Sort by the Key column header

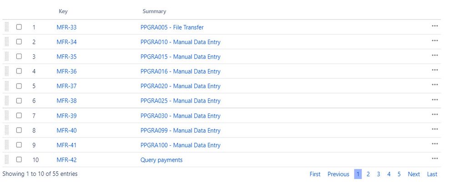click(x=63, y=11)
